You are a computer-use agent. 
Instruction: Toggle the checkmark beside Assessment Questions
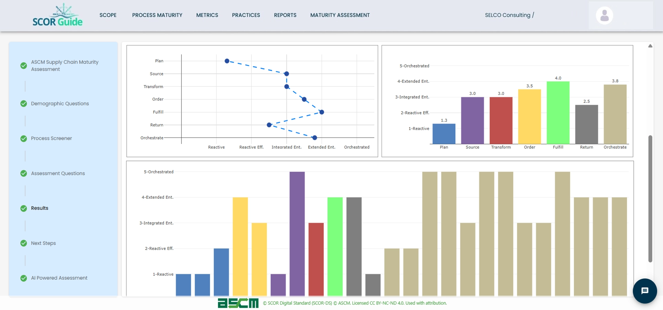[x=23, y=174]
